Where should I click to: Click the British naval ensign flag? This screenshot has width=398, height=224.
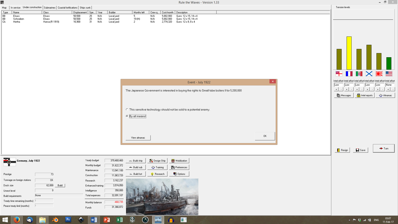339,74
